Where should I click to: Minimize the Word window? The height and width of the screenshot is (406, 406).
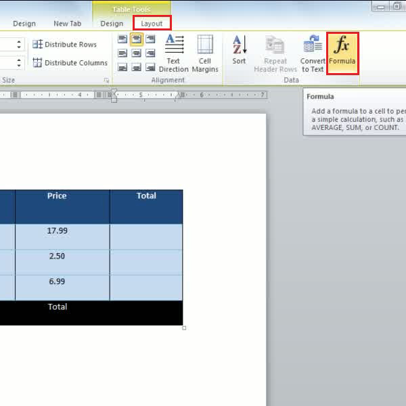pyautogui.click(x=380, y=7)
